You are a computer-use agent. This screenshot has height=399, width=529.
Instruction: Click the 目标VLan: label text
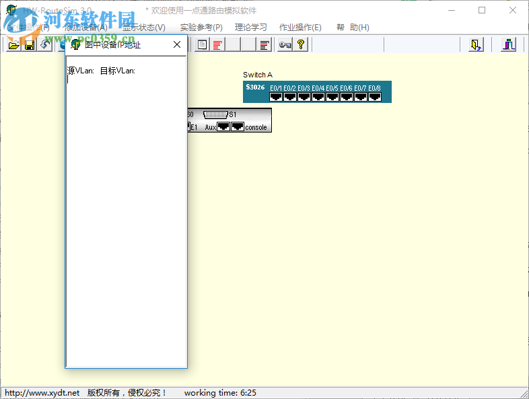tap(118, 71)
